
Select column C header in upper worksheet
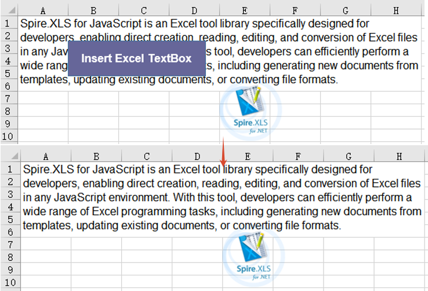point(144,10)
